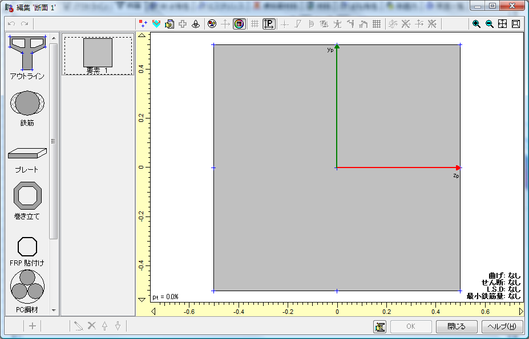Click the element palette scroll down arrow

point(54,310)
